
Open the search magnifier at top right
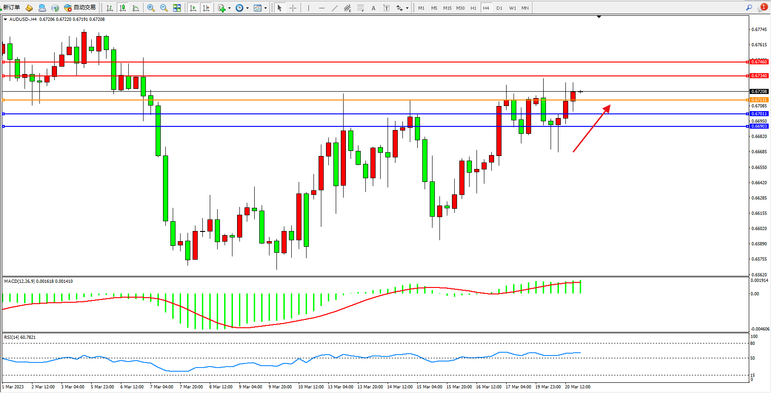coord(749,8)
